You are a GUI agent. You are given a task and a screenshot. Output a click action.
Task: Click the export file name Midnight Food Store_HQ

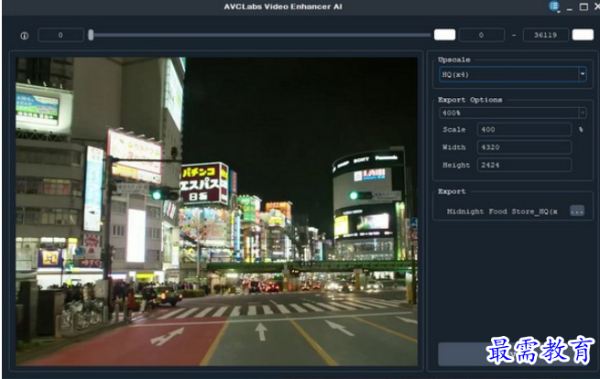coord(502,211)
